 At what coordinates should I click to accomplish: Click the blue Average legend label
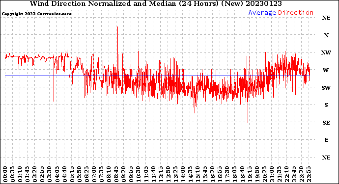262,13
